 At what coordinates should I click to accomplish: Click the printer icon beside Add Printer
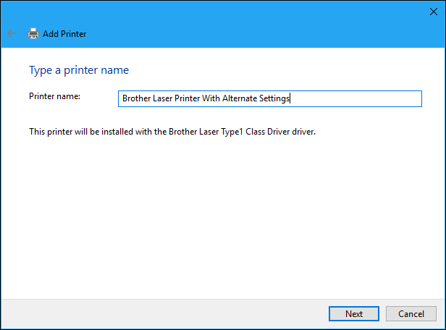point(33,33)
